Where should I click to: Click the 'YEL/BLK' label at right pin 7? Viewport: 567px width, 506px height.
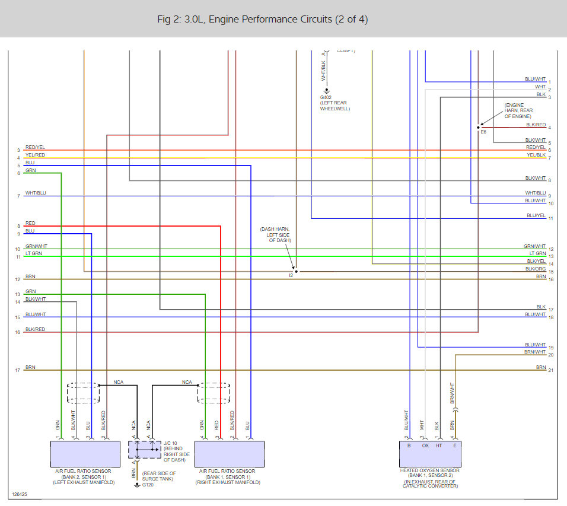[x=536, y=155]
